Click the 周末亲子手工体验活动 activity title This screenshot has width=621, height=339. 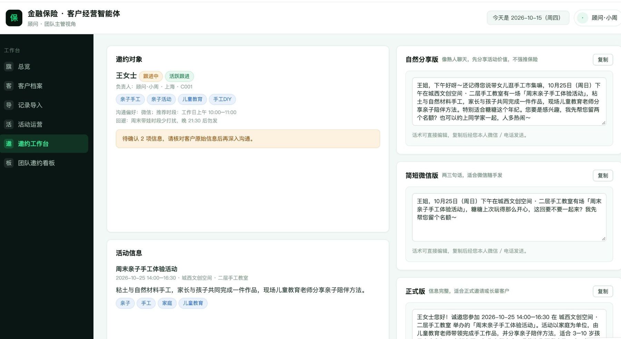(147, 269)
